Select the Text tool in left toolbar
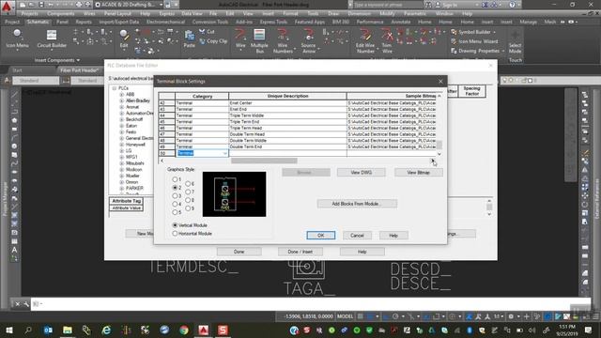The width and height of the screenshot is (601, 338). point(14,250)
